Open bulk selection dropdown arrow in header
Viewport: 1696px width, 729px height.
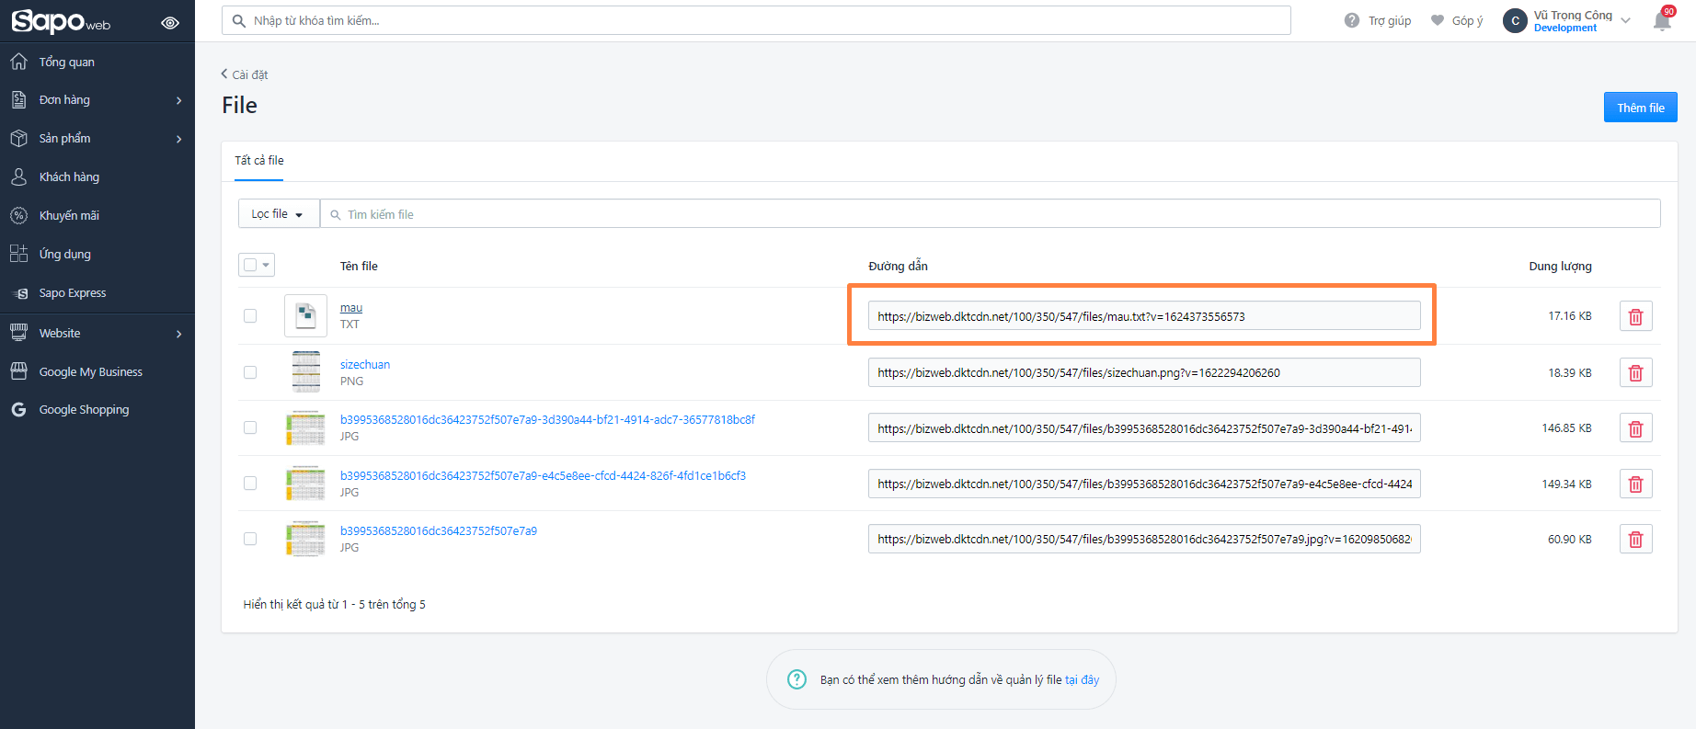(x=267, y=265)
